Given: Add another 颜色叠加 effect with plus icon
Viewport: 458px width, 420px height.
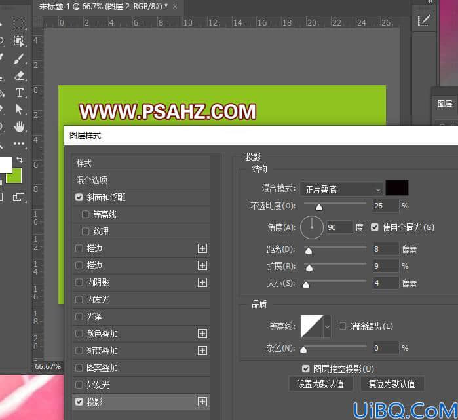Looking at the screenshot, I should [x=202, y=334].
